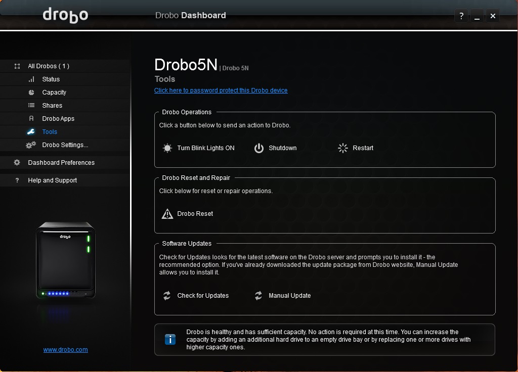Click the Blink Lights sun icon

pos(167,148)
